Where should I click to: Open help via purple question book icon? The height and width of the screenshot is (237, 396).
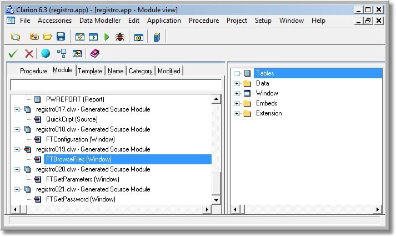coord(95,53)
